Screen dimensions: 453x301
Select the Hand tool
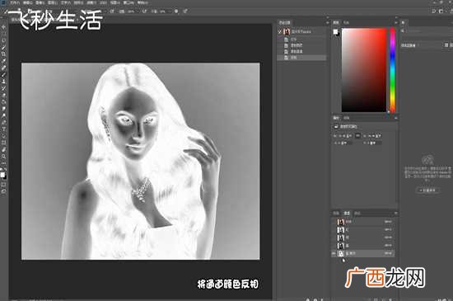pyautogui.click(x=4, y=149)
